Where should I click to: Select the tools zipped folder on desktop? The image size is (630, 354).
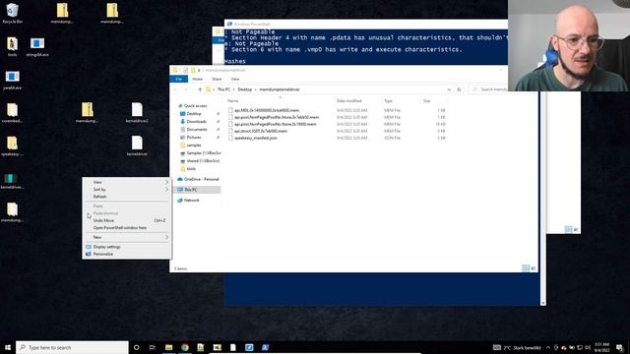(x=12, y=46)
